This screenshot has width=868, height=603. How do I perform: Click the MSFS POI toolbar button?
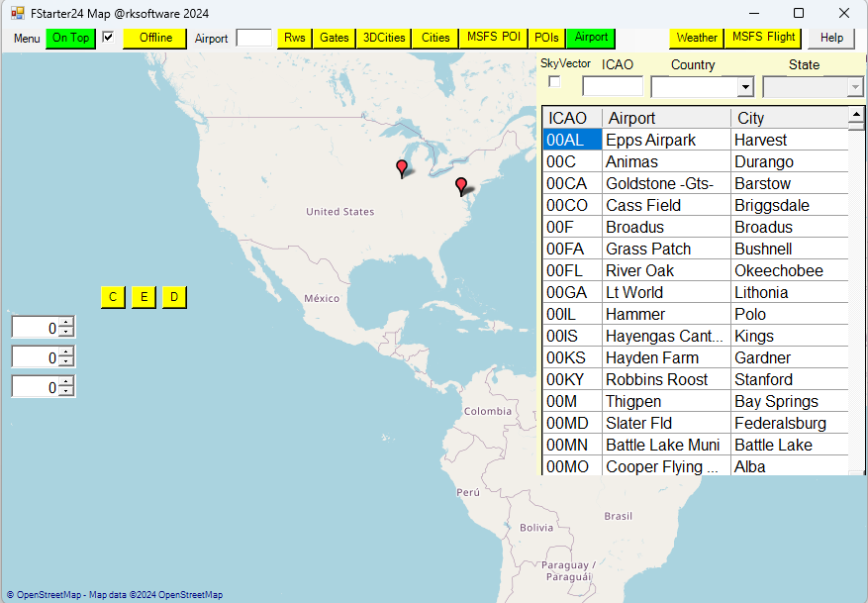pos(492,38)
